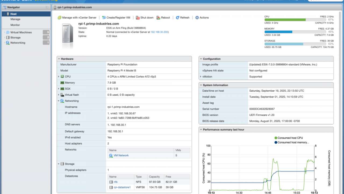This screenshot has height=194, width=344.
Task: Click the host icon in the title tab
Action: pyautogui.click(x=55, y=7)
